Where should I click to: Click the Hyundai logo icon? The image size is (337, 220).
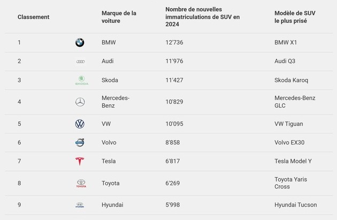point(80,205)
